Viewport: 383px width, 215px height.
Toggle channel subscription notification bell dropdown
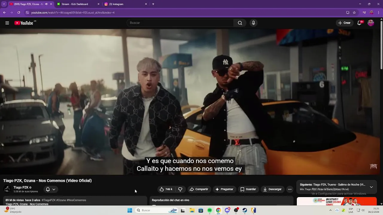click(51, 189)
